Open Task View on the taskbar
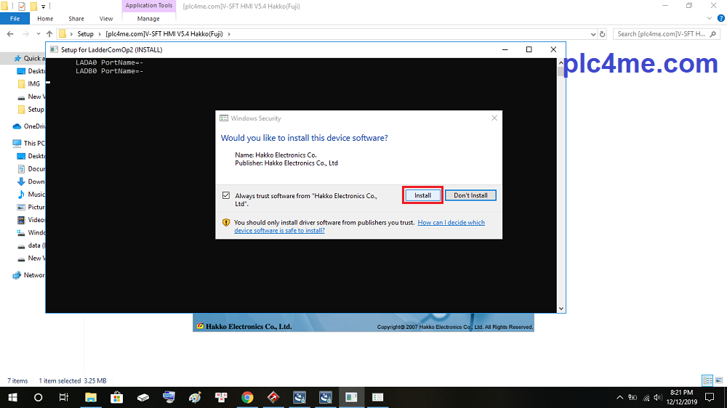The width and height of the screenshot is (727, 408). 64,397
